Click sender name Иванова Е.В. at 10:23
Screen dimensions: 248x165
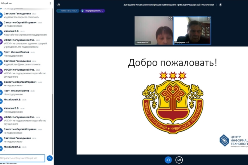11,31
